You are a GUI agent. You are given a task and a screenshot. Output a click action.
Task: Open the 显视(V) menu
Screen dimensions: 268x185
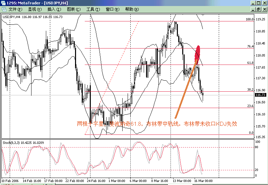point(35,9)
